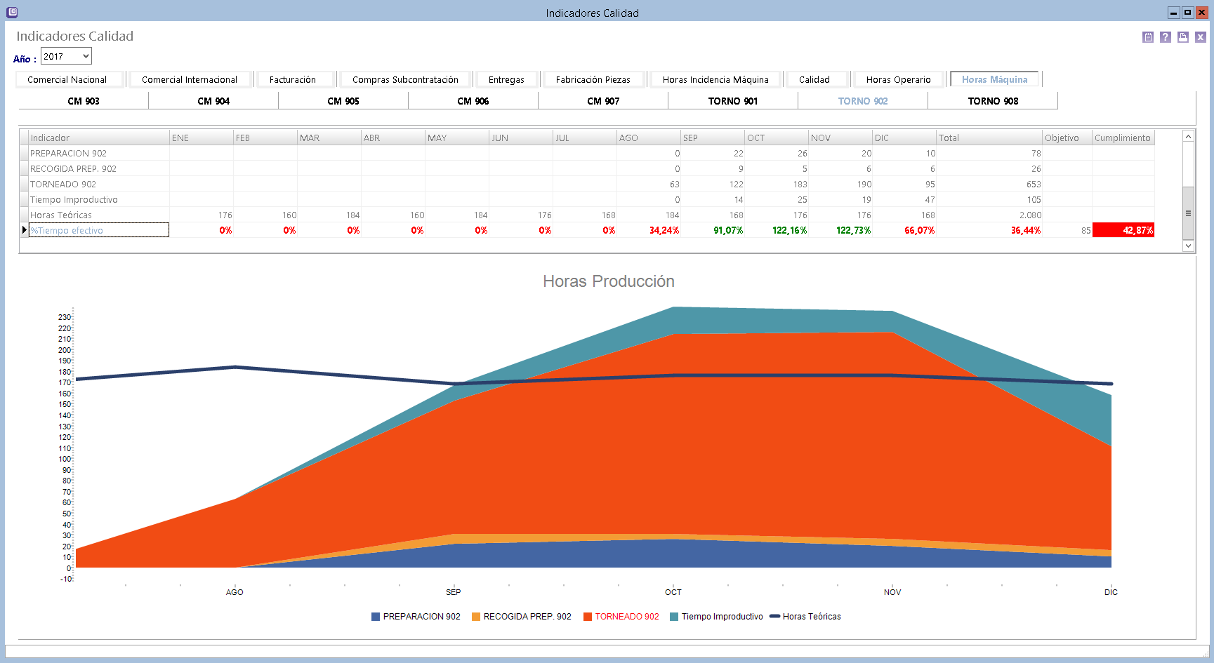Open help with the question mark icon
This screenshot has width=1214, height=663.
point(1166,37)
